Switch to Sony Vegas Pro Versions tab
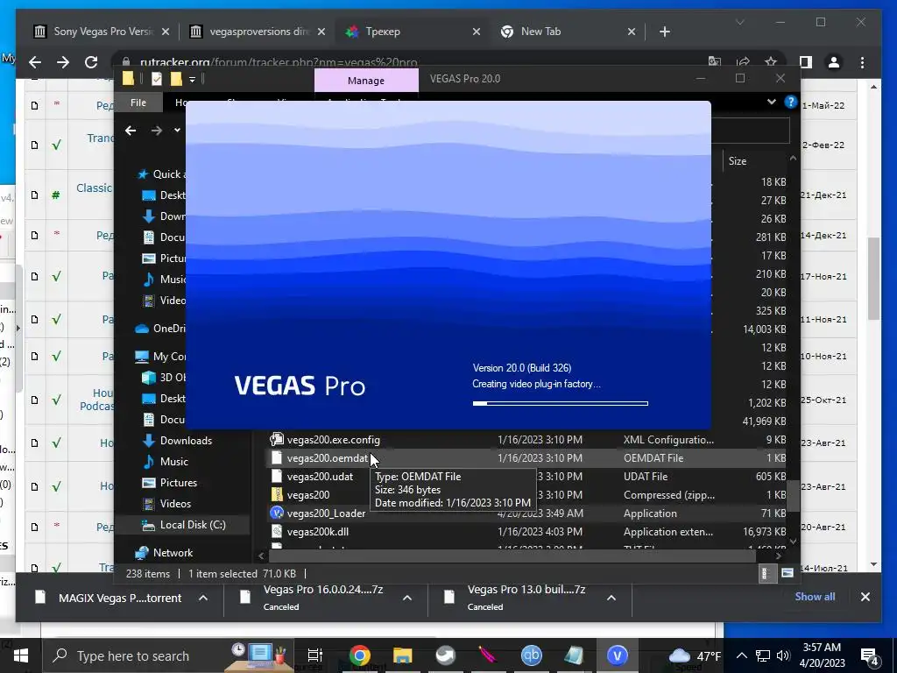This screenshot has width=897, height=673. point(102,32)
